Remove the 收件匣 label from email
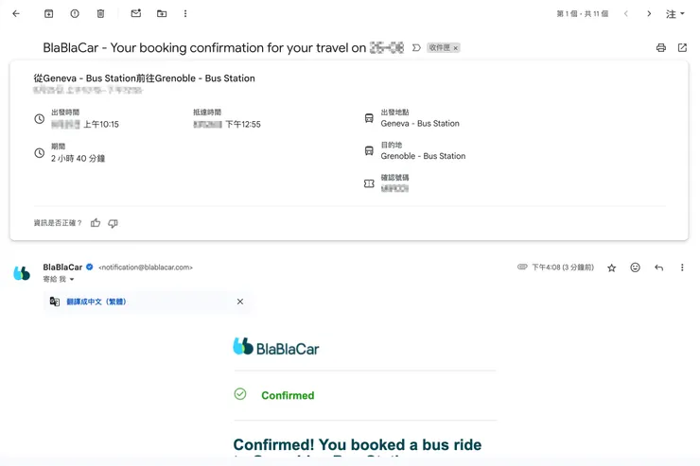700x466 pixels. coord(455,48)
